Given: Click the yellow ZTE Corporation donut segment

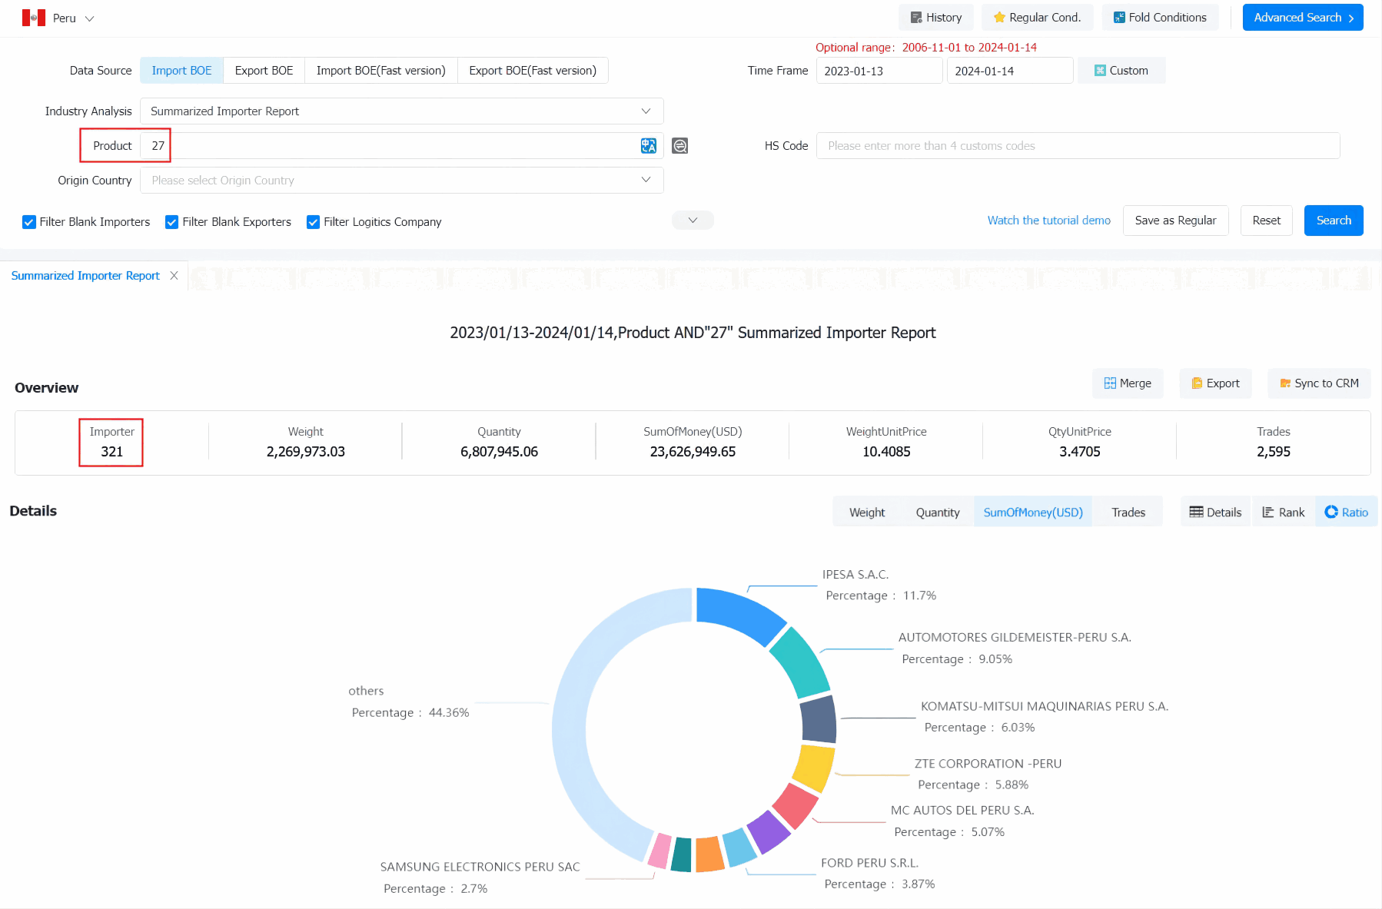Looking at the screenshot, I should 814,767.
